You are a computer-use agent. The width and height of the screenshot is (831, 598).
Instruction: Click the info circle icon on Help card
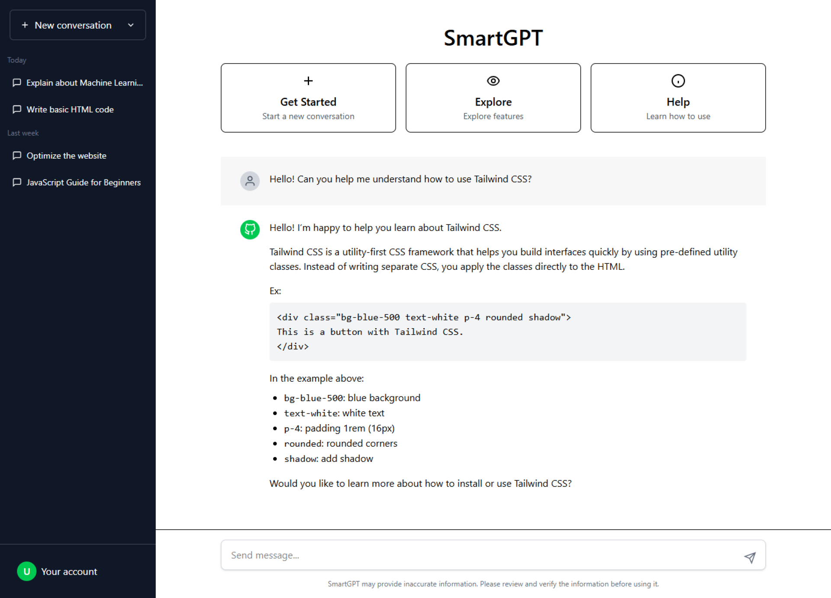point(678,81)
